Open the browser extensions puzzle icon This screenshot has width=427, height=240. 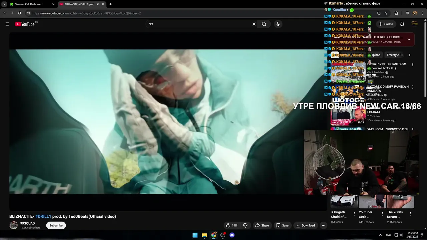[396, 13]
